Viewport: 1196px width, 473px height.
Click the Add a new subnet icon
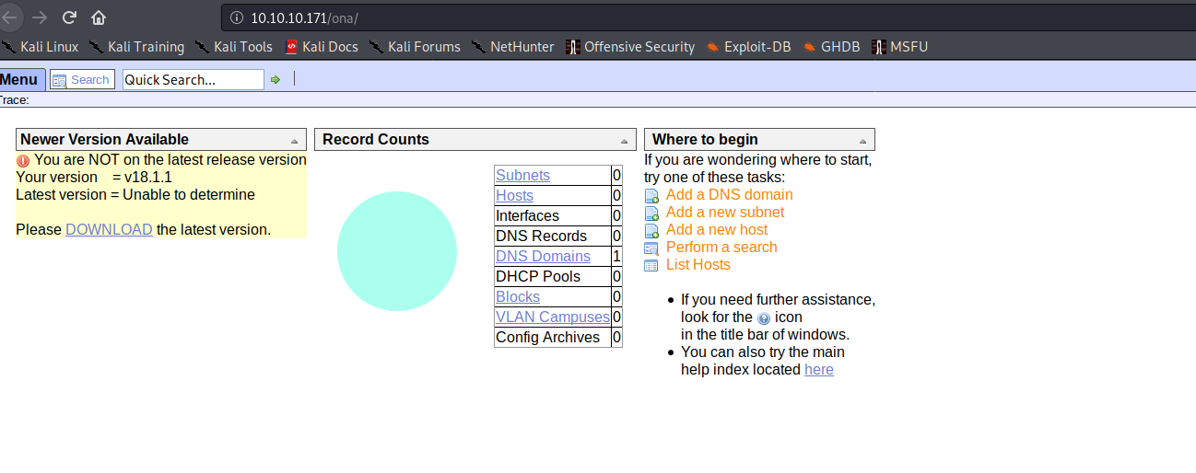coord(651,213)
